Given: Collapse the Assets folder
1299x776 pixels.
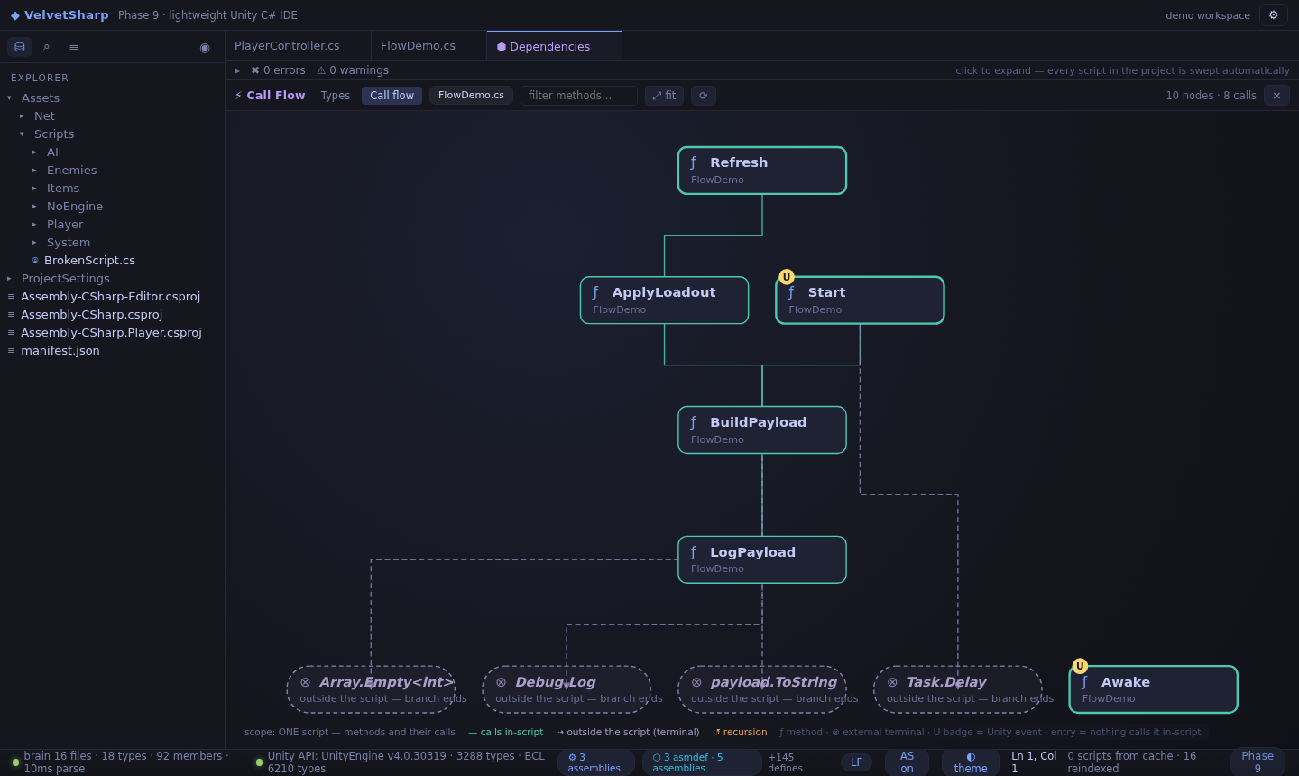Looking at the screenshot, I should tap(9, 97).
